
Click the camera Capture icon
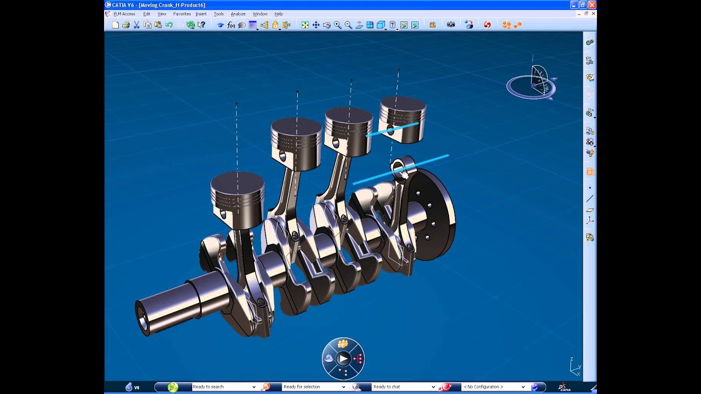coord(451,25)
